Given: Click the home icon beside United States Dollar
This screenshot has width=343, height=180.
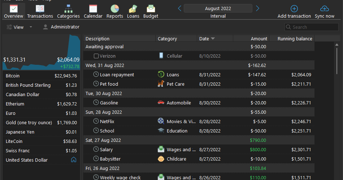Looking at the screenshot, I should pos(74,160).
